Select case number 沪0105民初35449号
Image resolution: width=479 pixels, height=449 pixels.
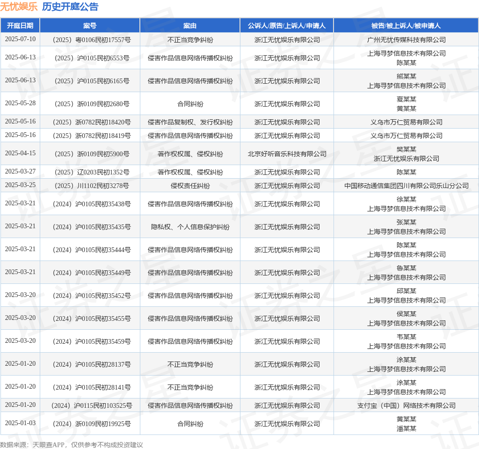[92, 273]
